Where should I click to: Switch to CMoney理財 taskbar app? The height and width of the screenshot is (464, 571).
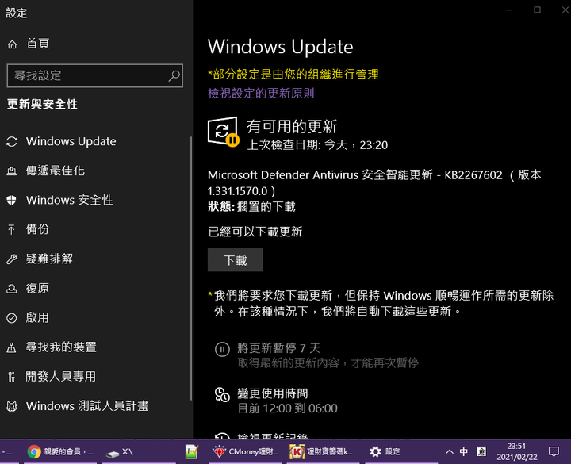(246, 452)
